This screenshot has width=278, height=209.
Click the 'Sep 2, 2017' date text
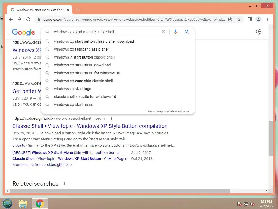[x=141, y=153]
